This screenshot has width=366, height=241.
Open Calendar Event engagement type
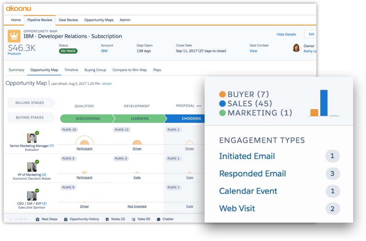(248, 191)
